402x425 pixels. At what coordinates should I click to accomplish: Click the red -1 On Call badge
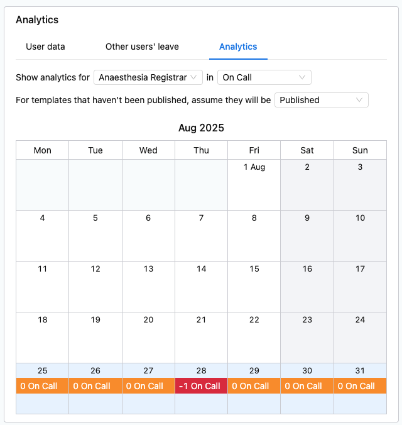point(201,385)
